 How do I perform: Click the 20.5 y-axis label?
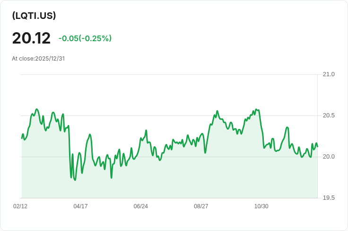pos(329,115)
